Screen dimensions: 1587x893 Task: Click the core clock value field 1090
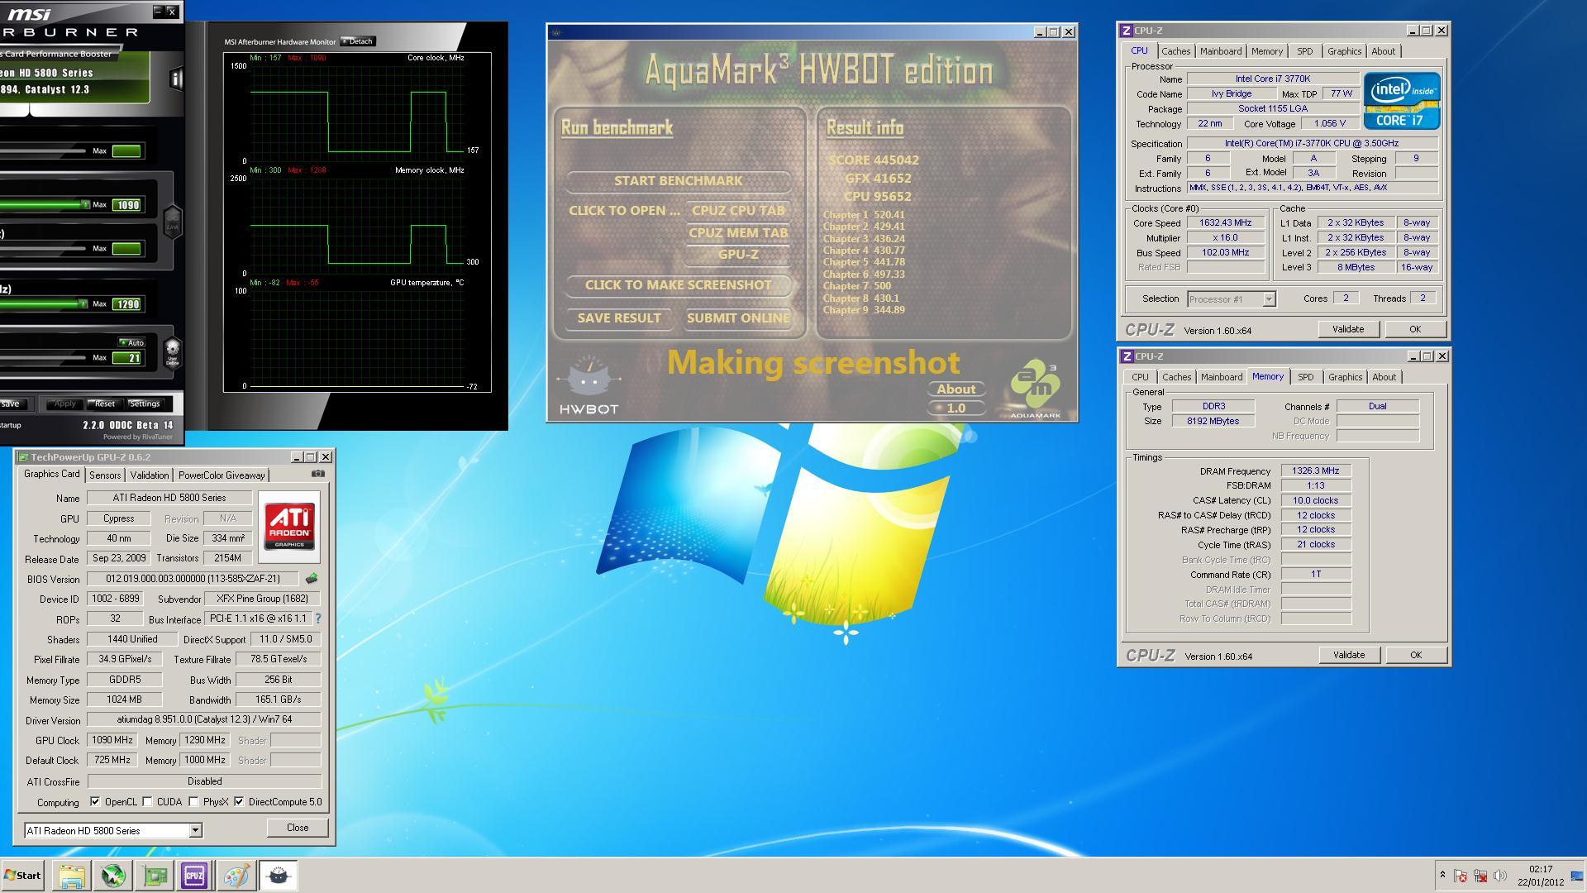click(x=126, y=205)
